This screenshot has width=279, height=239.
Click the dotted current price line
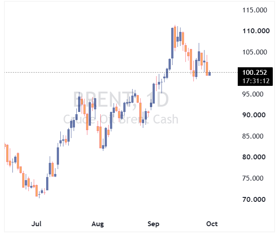[121, 73]
